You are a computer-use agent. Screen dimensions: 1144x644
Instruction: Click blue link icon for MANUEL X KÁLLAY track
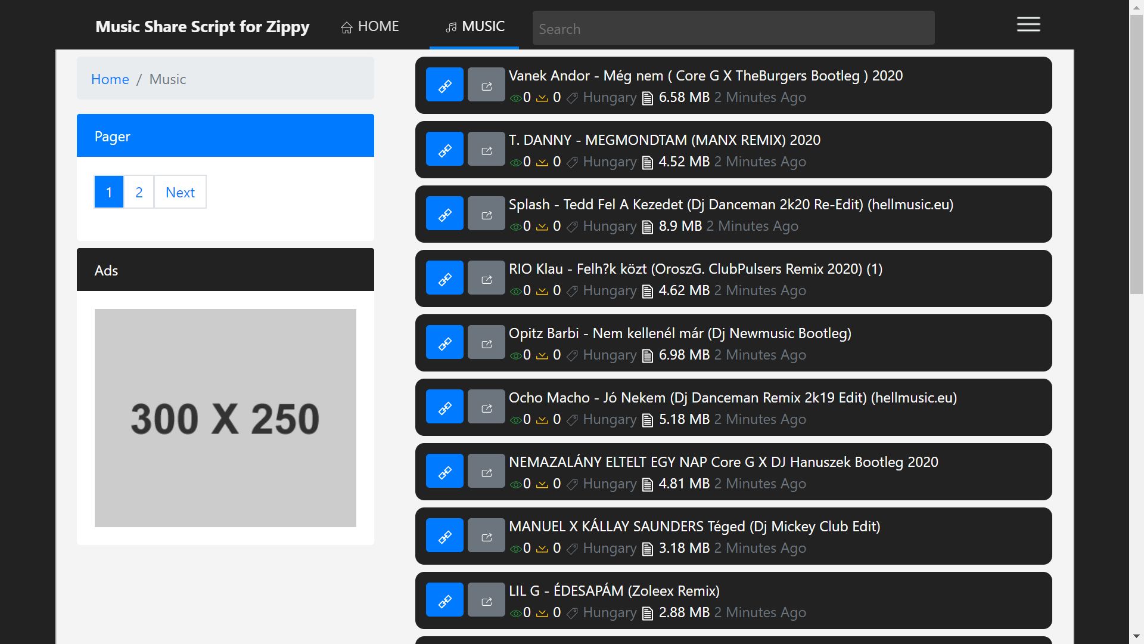point(444,535)
